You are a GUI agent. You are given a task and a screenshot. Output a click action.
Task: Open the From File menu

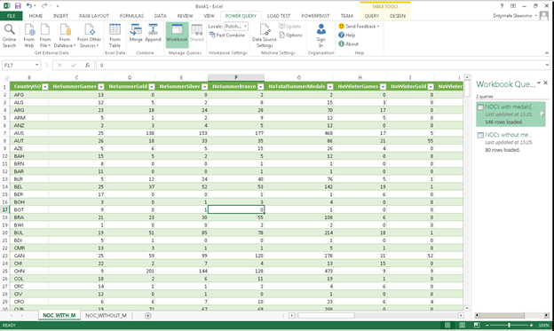[x=45, y=35]
